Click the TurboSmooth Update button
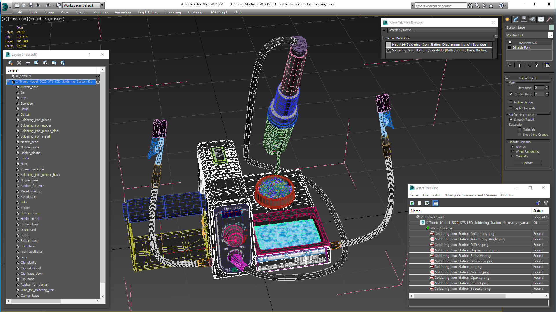 pyautogui.click(x=527, y=163)
